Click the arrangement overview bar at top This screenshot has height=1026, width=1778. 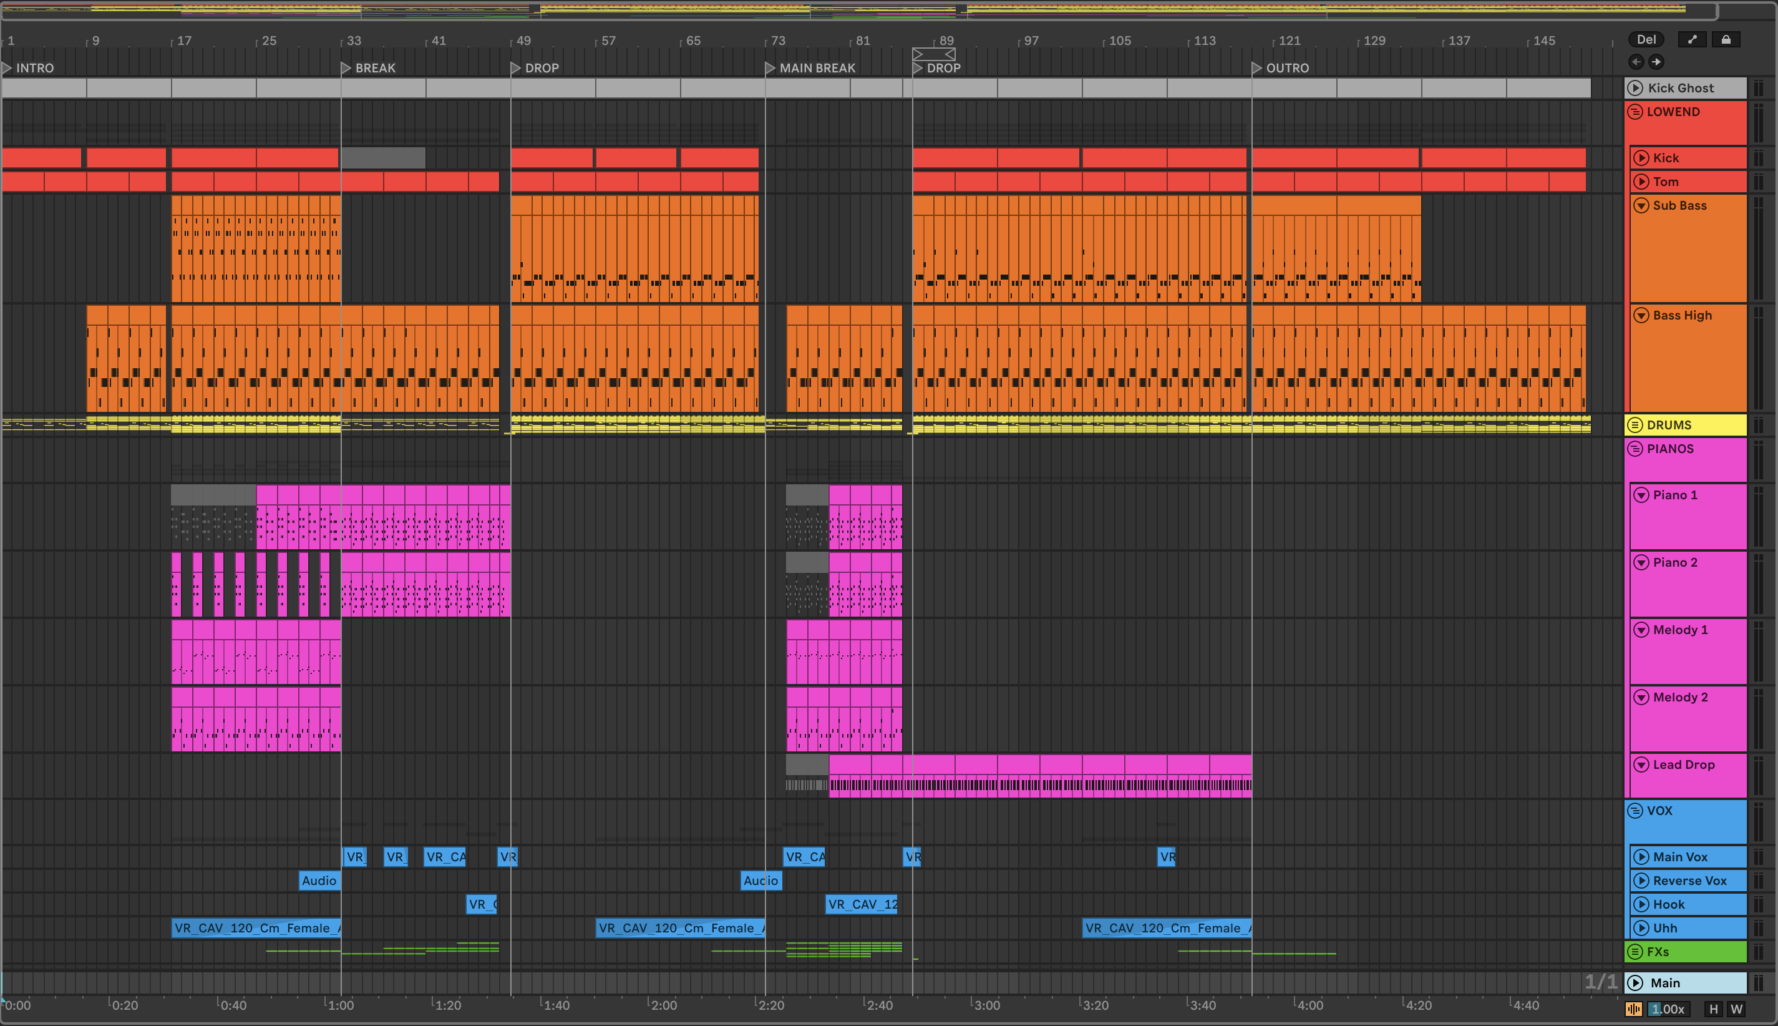(x=860, y=10)
